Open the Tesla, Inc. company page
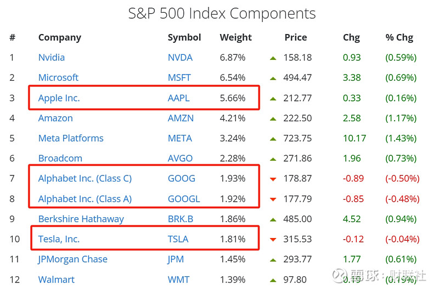The image size is (439, 289). [x=59, y=239]
